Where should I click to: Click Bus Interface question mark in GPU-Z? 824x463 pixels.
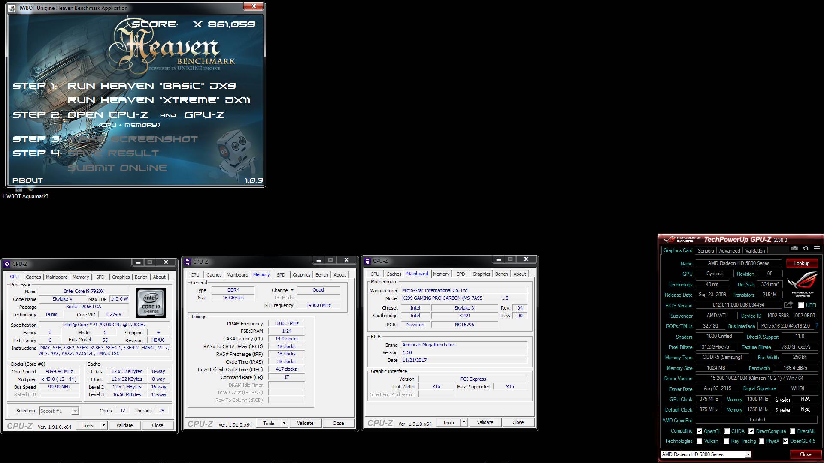(x=817, y=326)
